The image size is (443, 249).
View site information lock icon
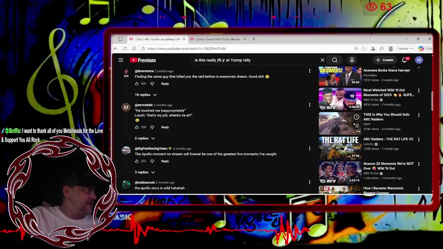coord(143,48)
